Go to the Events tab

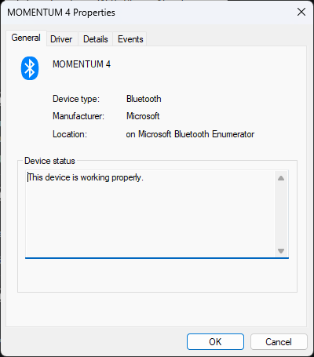pos(130,39)
